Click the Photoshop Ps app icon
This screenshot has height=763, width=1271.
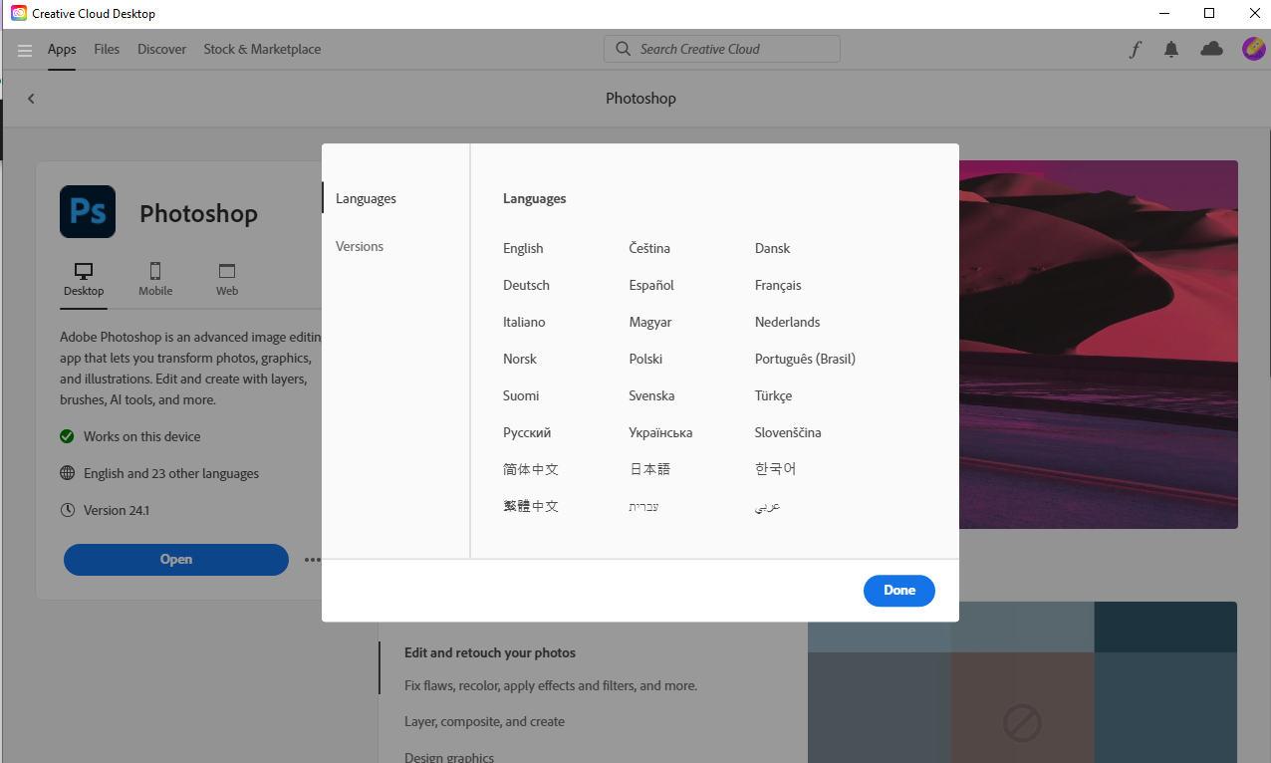pos(88,211)
